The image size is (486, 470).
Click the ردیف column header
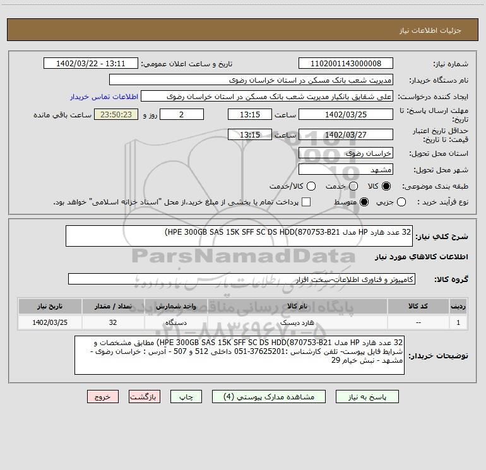coord(458,307)
